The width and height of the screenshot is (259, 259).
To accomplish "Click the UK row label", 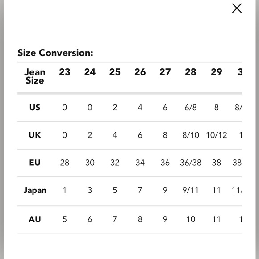I will [x=35, y=135].
